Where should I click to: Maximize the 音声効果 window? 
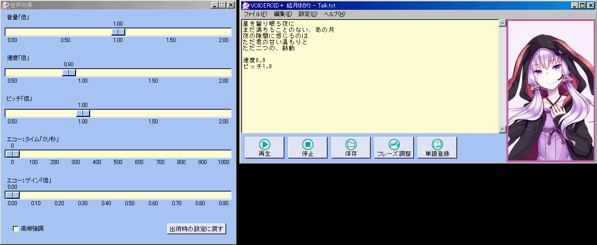[222, 5]
